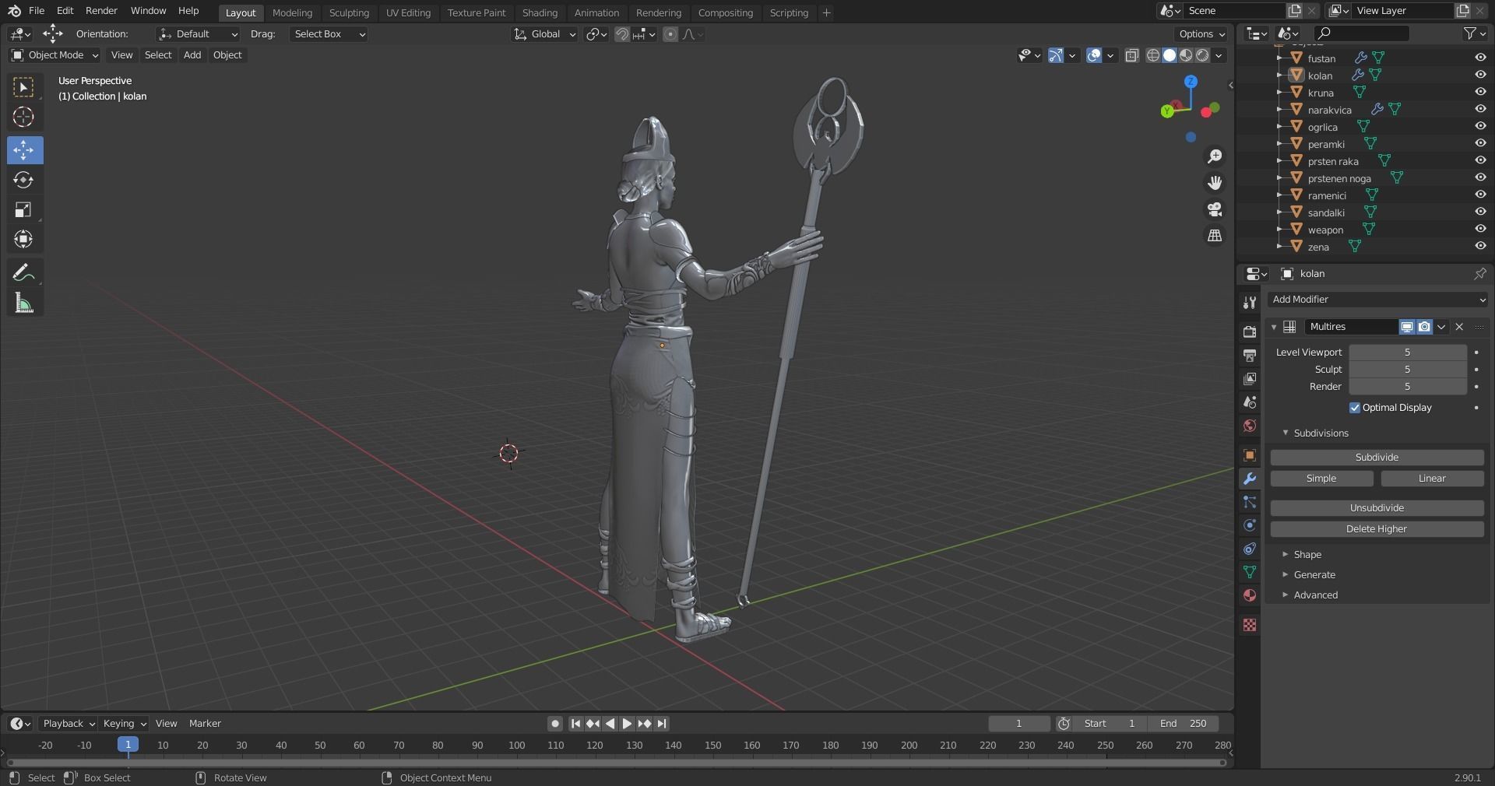
Task: Activate the Rotate tool
Action: coord(24,180)
